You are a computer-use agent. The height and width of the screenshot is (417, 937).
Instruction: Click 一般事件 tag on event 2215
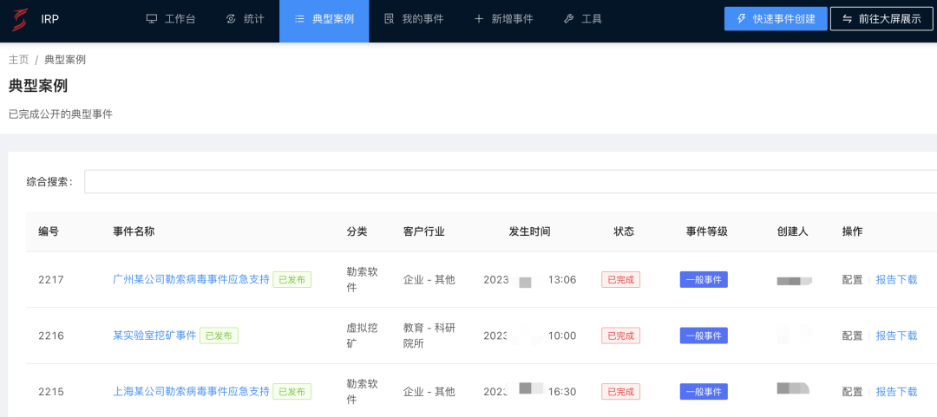[x=703, y=392]
